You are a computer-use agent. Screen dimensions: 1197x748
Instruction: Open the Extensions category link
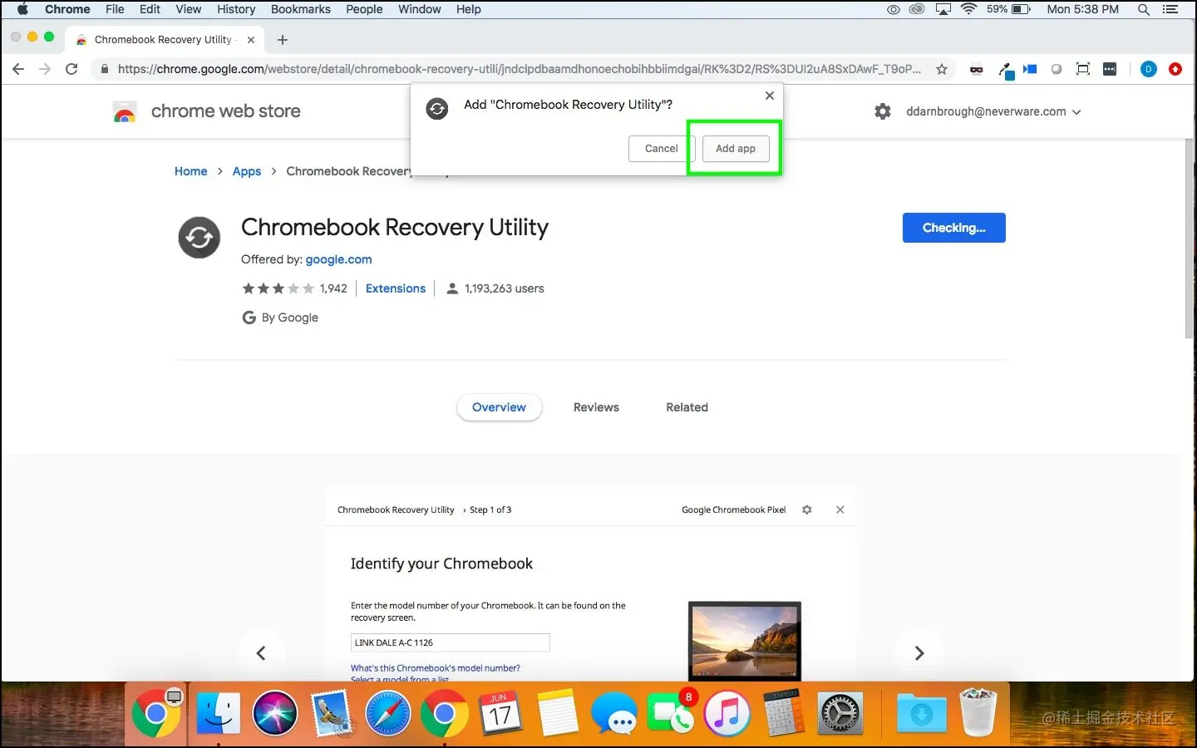coord(396,288)
